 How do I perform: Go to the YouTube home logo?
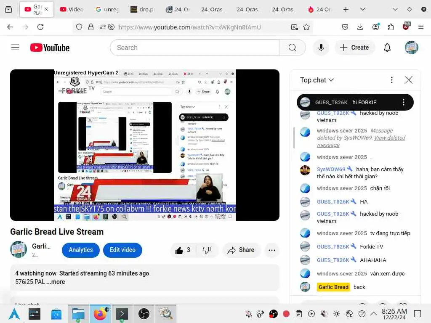pyautogui.click(x=50, y=48)
